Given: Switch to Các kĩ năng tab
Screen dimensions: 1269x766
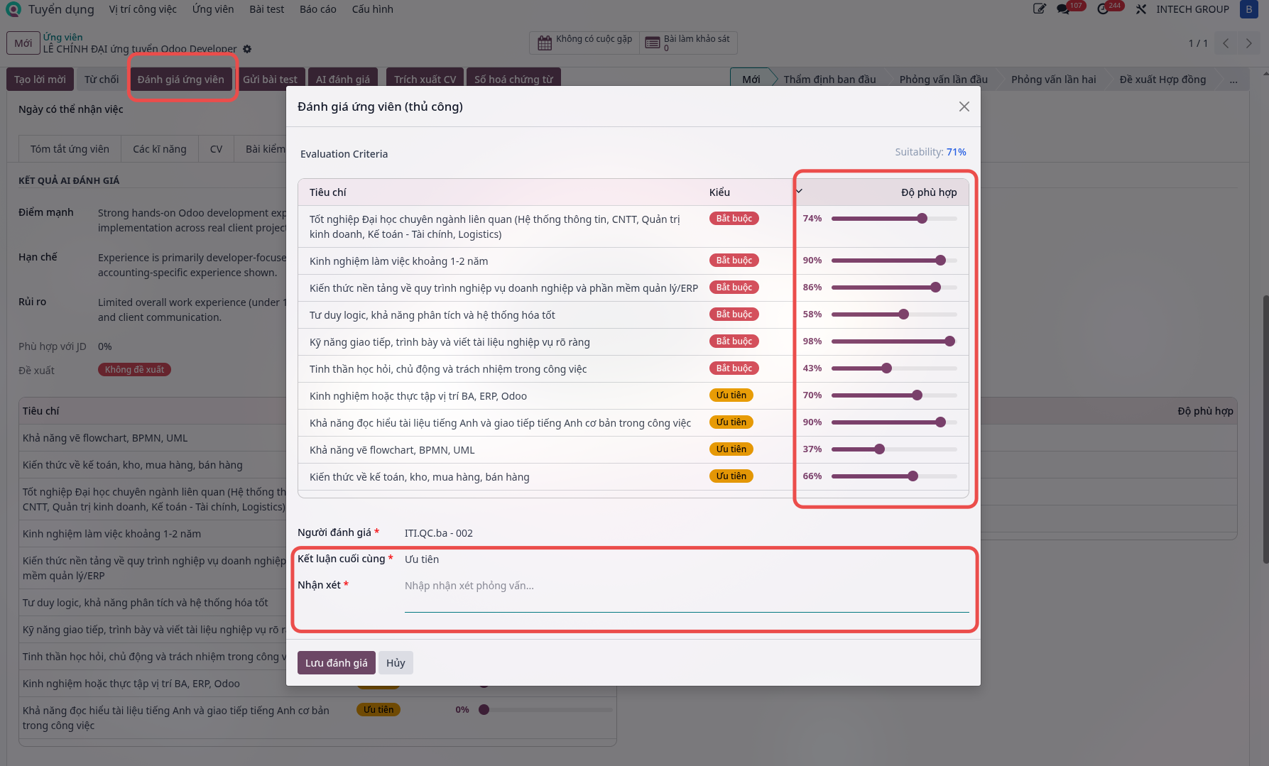Looking at the screenshot, I should pos(160,149).
